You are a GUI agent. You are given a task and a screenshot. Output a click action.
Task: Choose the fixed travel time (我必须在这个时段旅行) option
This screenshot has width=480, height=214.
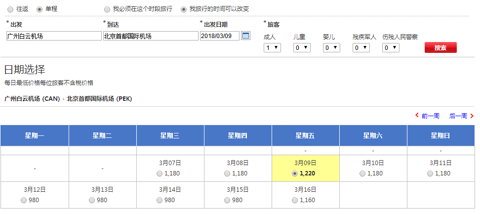(x=107, y=9)
